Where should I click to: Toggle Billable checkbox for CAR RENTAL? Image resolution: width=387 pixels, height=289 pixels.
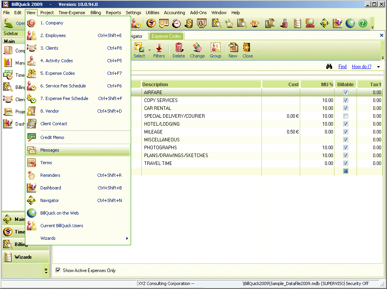[346, 108]
